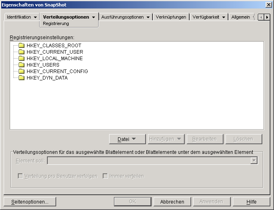The image size is (274, 210).
Task: Open the Verfügbarkeit tab dropdown arrow
Action: pyautogui.click(x=223, y=17)
